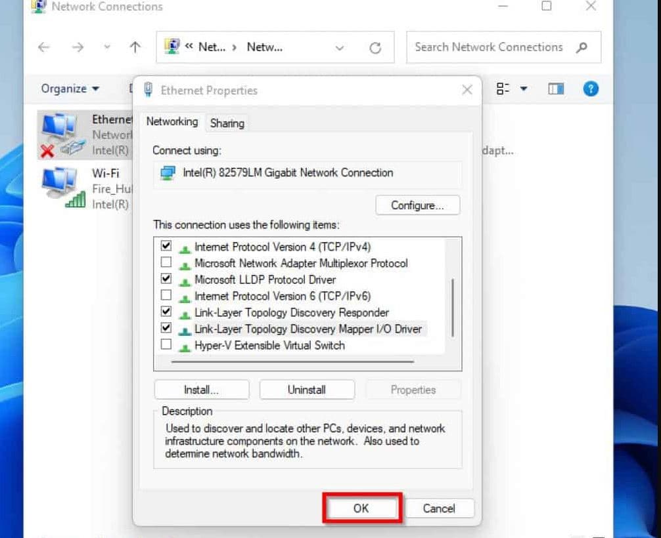Viewport: 661px width, 538px height.
Task: Click the vertical scrollbar in items list
Action: coord(453,306)
